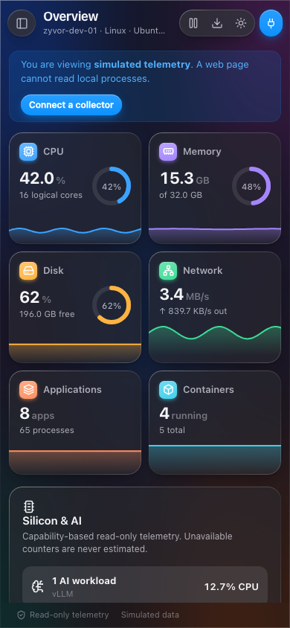The image size is (290, 628).
Task: Click the 3.4 MB/s network value
Action: coord(184,295)
